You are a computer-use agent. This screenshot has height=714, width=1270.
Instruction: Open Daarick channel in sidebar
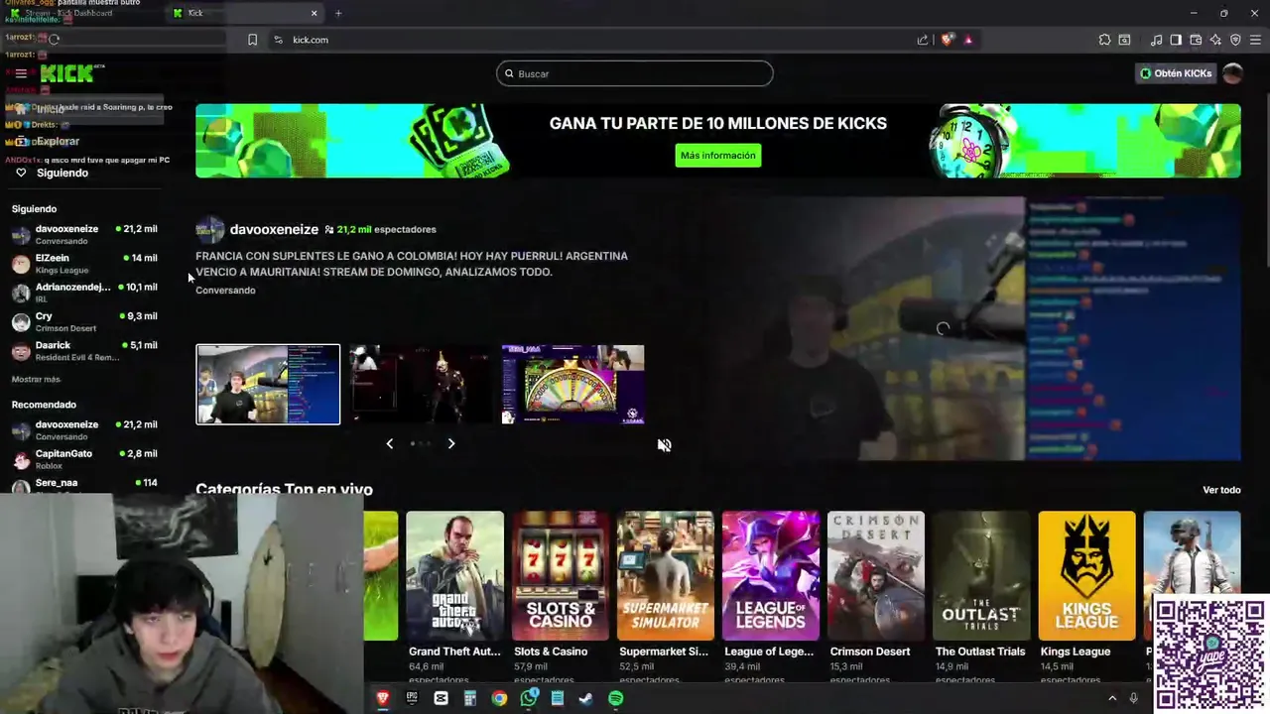click(84, 350)
